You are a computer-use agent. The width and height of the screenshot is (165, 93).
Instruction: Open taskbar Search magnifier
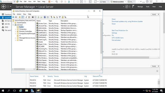[9, 91]
